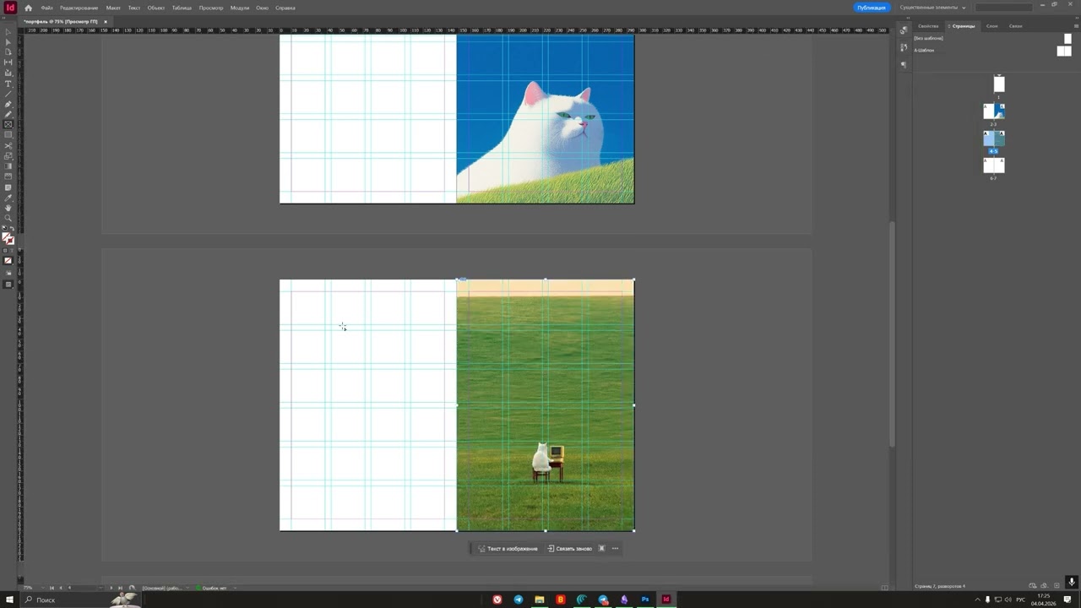The height and width of the screenshot is (608, 1081).
Task: Click the fill and stroke color swatch
Action: pyautogui.click(x=8, y=239)
